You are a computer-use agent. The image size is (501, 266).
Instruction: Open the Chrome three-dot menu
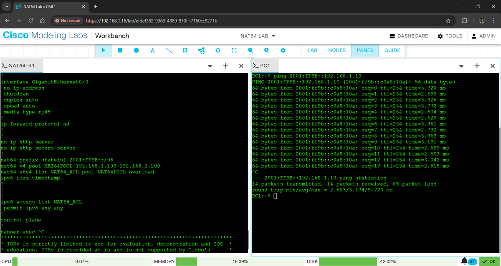point(493,20)
